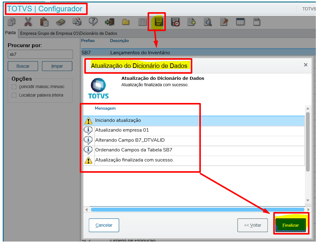
Task: Click the Copy toolbar icon
Action: (x=11, y=22)
